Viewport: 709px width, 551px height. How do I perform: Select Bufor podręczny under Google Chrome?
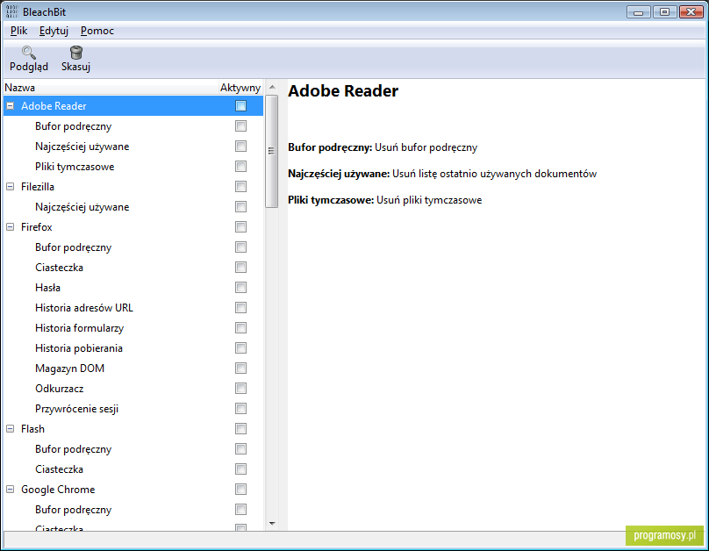133,510
